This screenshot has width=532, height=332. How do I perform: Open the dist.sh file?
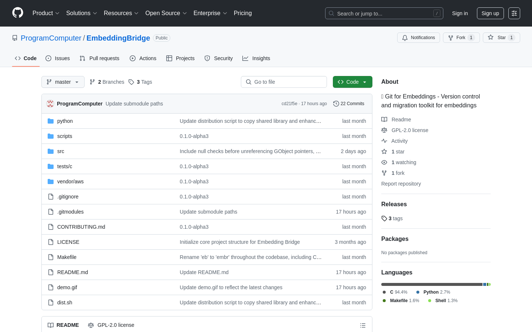pyautogui.click(x=65, y=302)
